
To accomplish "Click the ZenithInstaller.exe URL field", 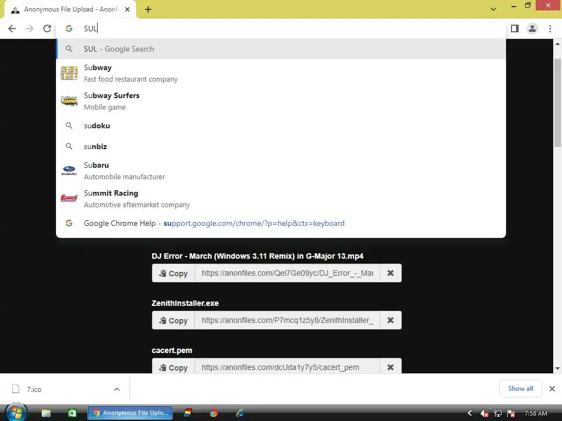I will pos(287,320).
